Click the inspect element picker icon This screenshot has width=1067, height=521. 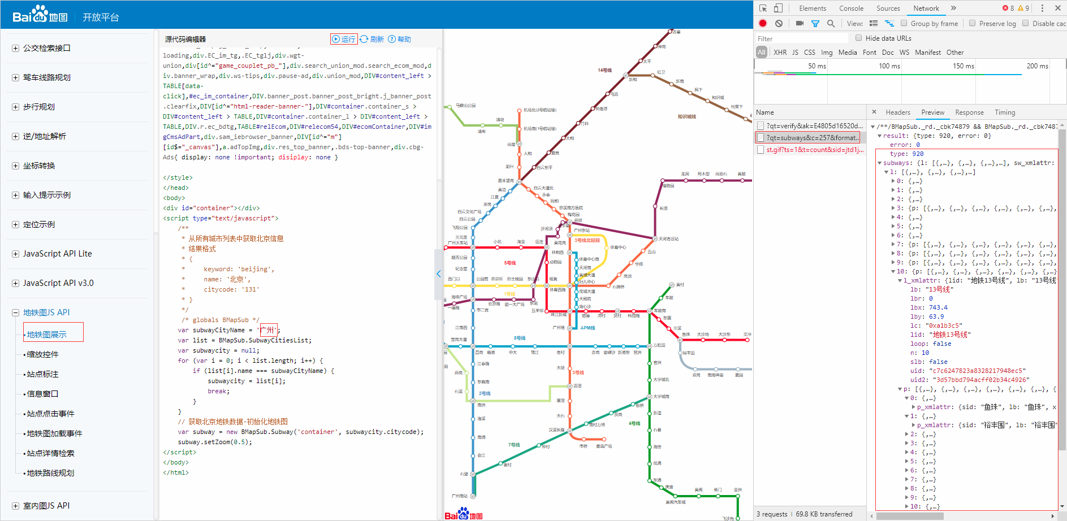[x=763, y=8]
